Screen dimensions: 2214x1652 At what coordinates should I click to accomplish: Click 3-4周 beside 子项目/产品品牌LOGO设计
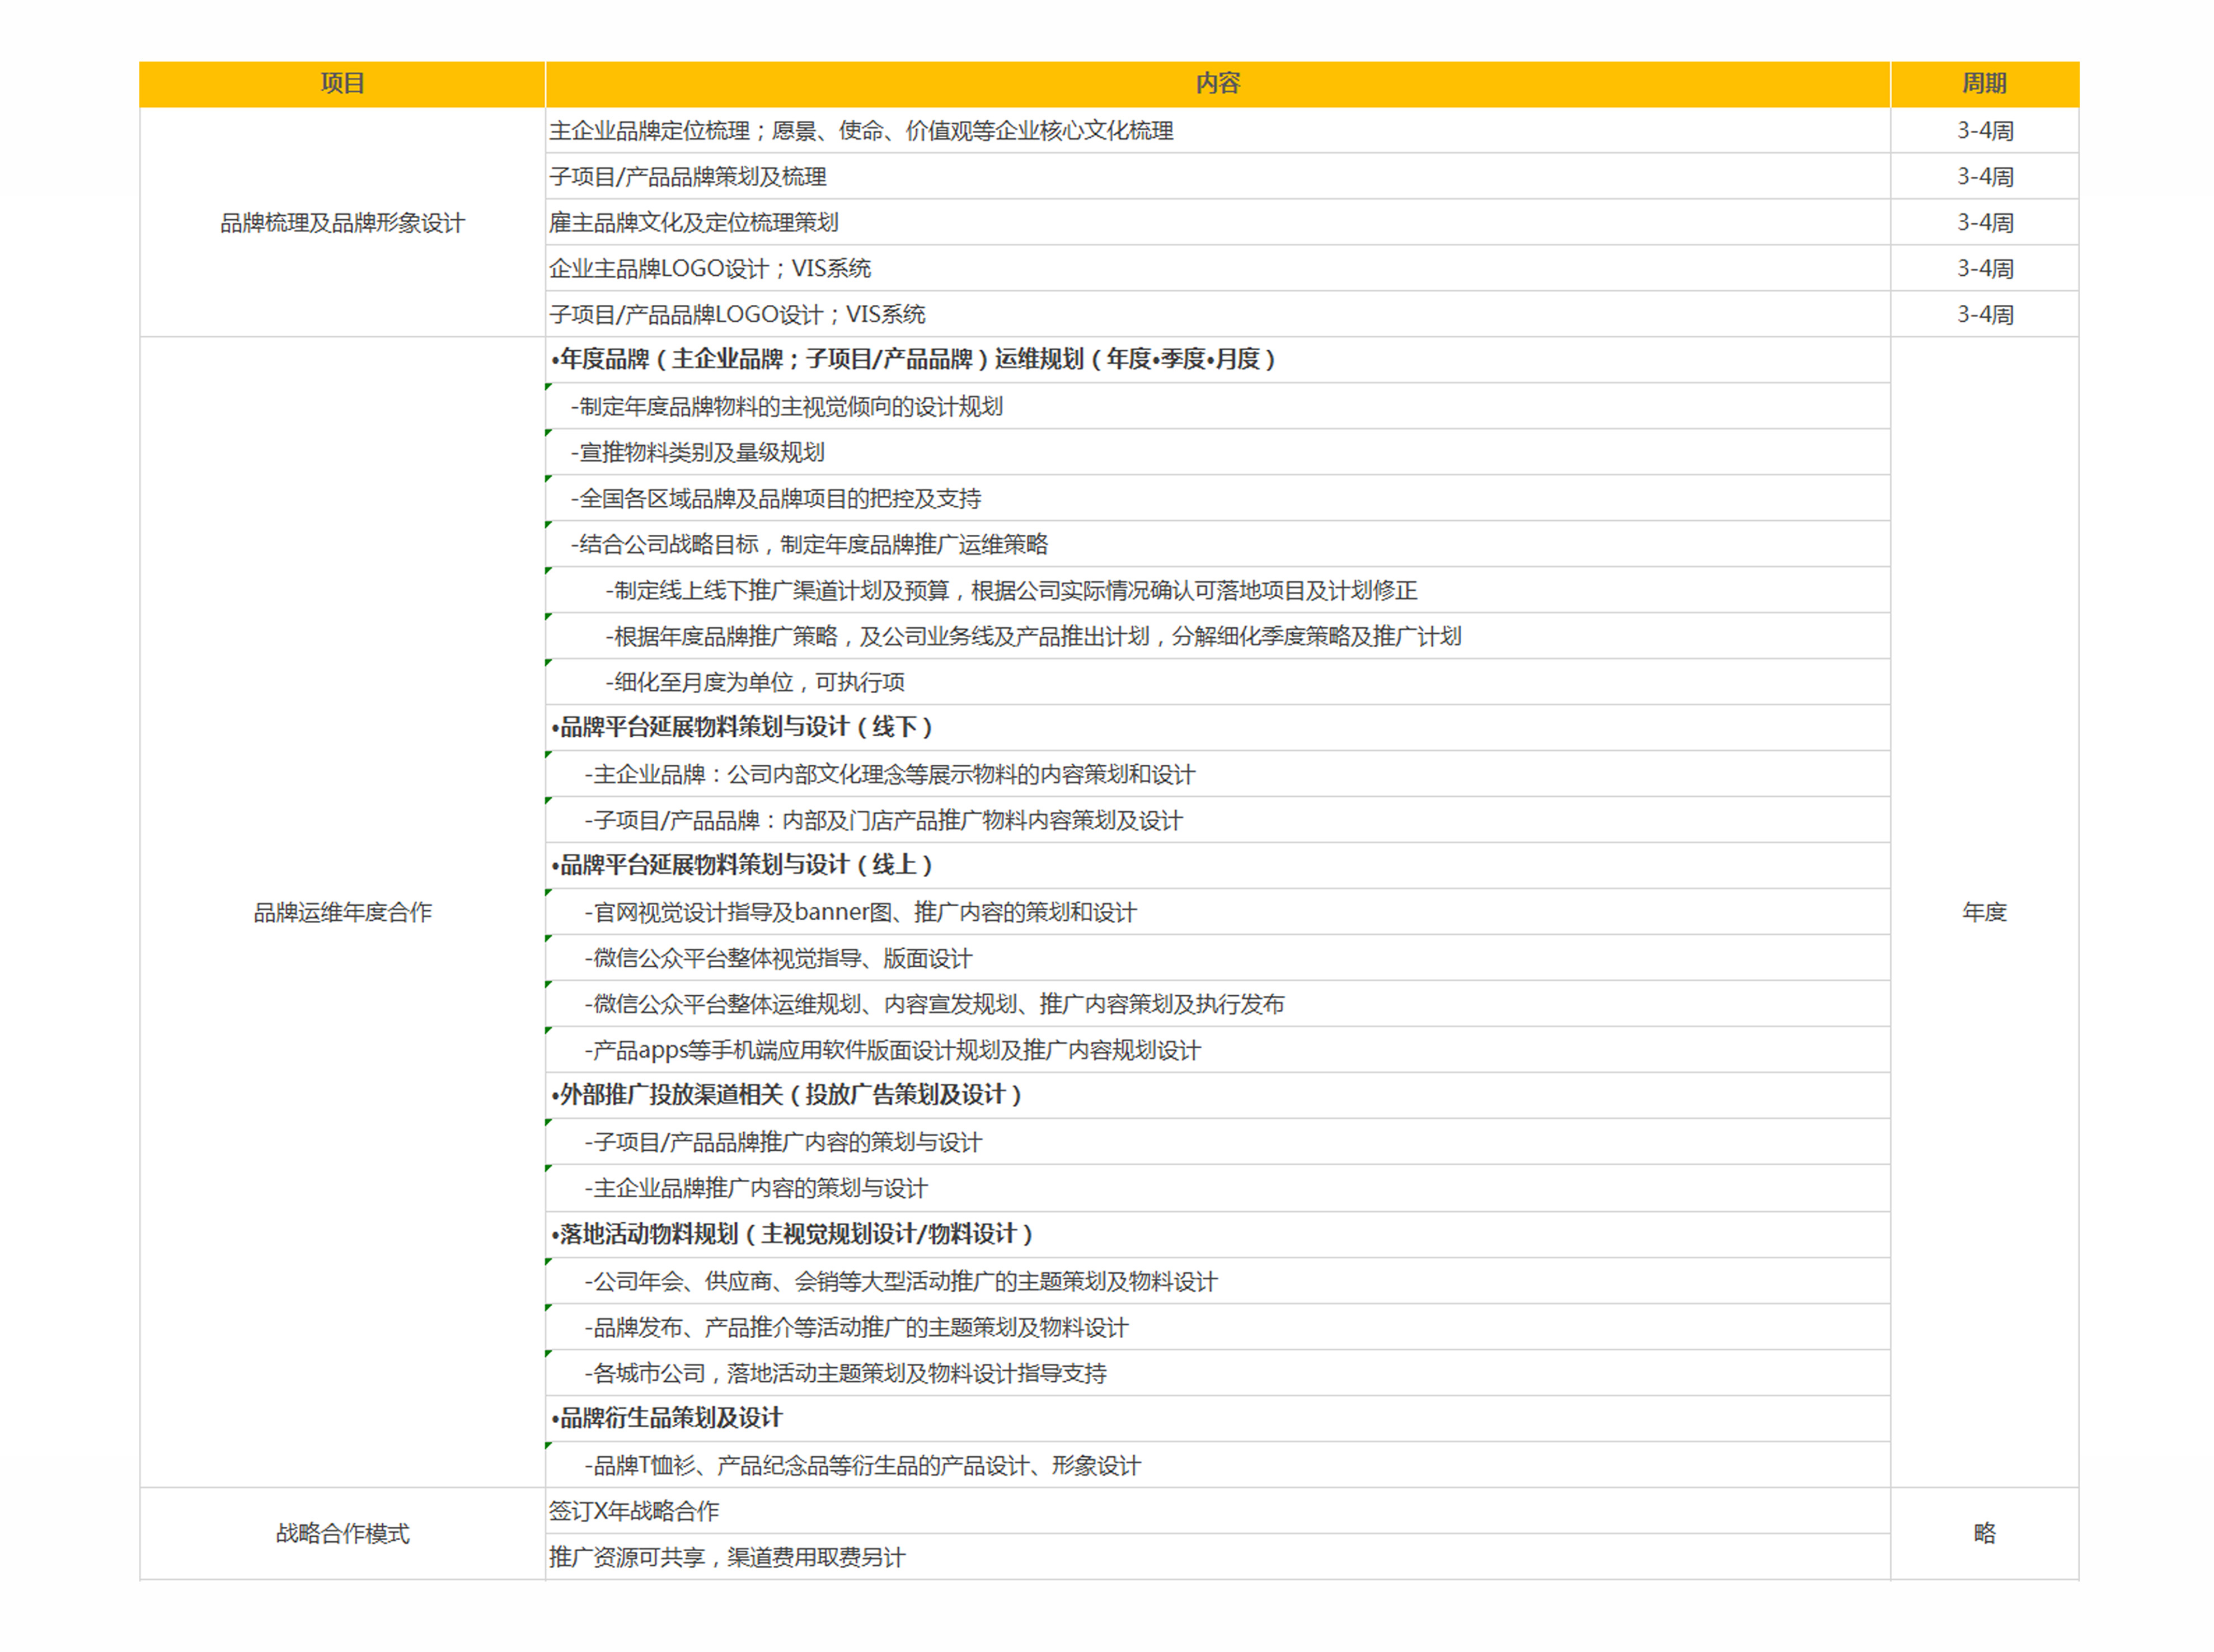[1984, 314]
